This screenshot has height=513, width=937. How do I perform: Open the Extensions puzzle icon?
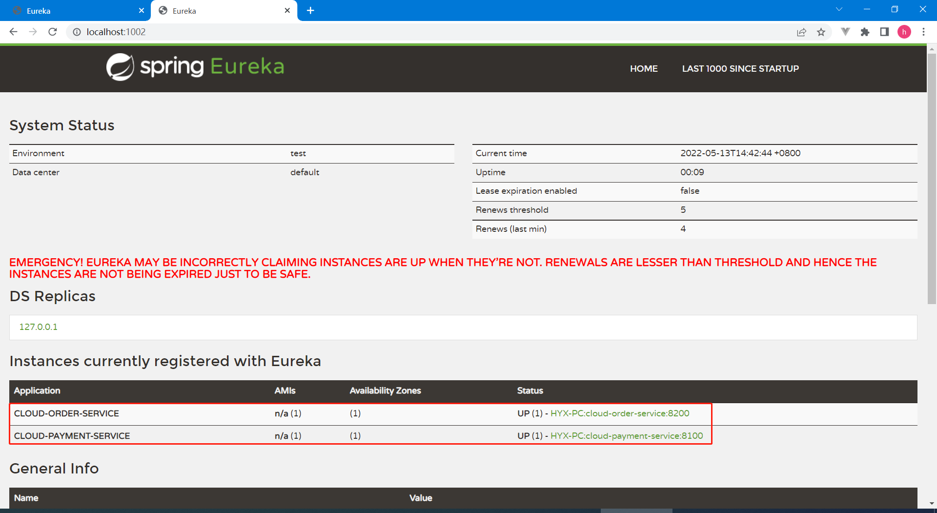(x=865, y=32)
